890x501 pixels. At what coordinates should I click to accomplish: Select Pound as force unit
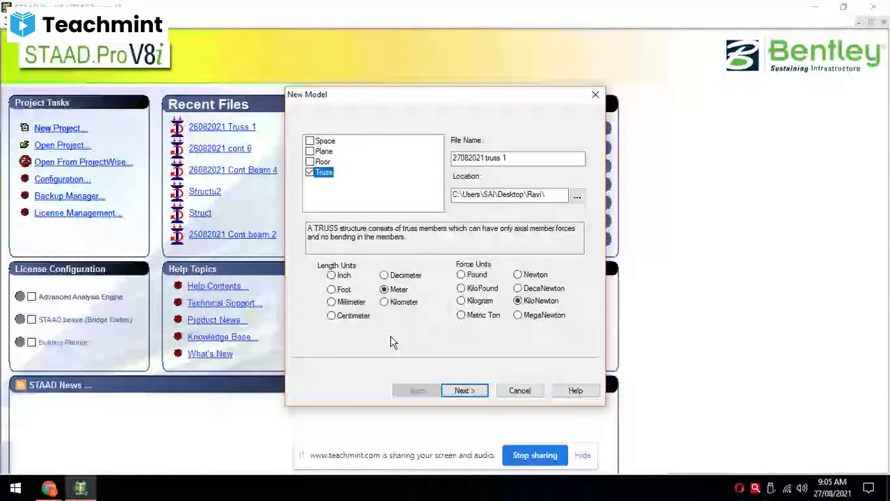[461, 275]
